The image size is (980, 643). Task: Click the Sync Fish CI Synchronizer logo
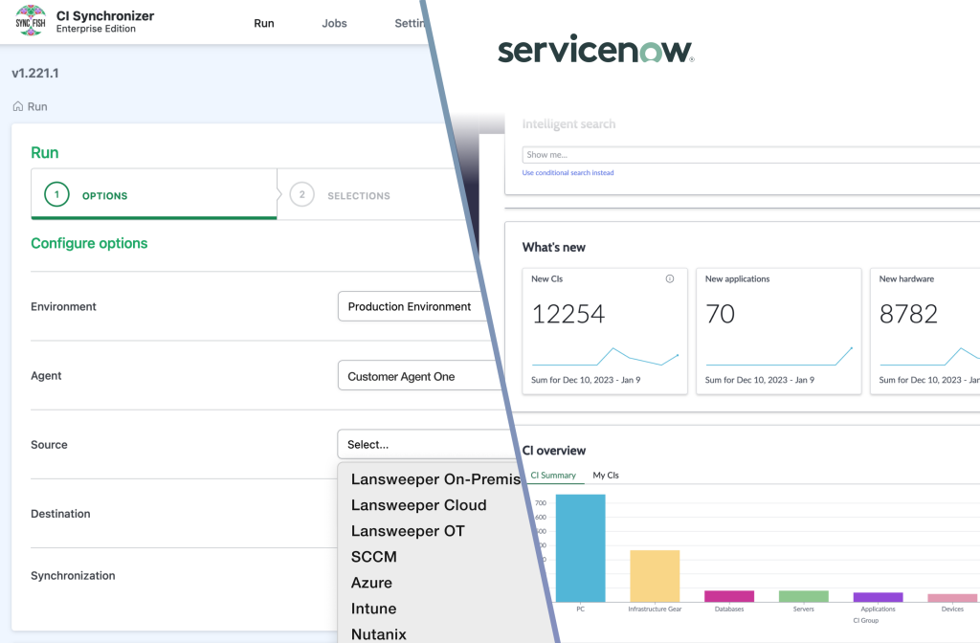point(30,20)
